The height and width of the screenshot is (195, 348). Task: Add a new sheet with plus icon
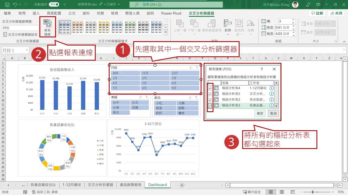(182, 185)
